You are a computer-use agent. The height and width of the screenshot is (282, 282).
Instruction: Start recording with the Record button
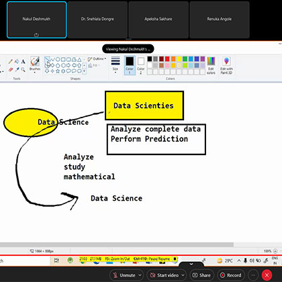(231, 275)
